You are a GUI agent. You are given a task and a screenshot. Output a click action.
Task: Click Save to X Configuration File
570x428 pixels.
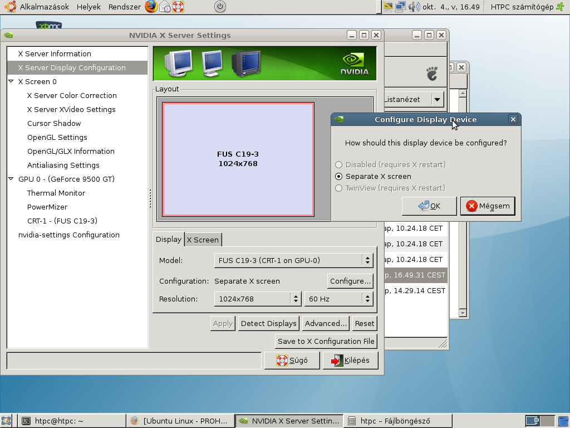point(326,342)
